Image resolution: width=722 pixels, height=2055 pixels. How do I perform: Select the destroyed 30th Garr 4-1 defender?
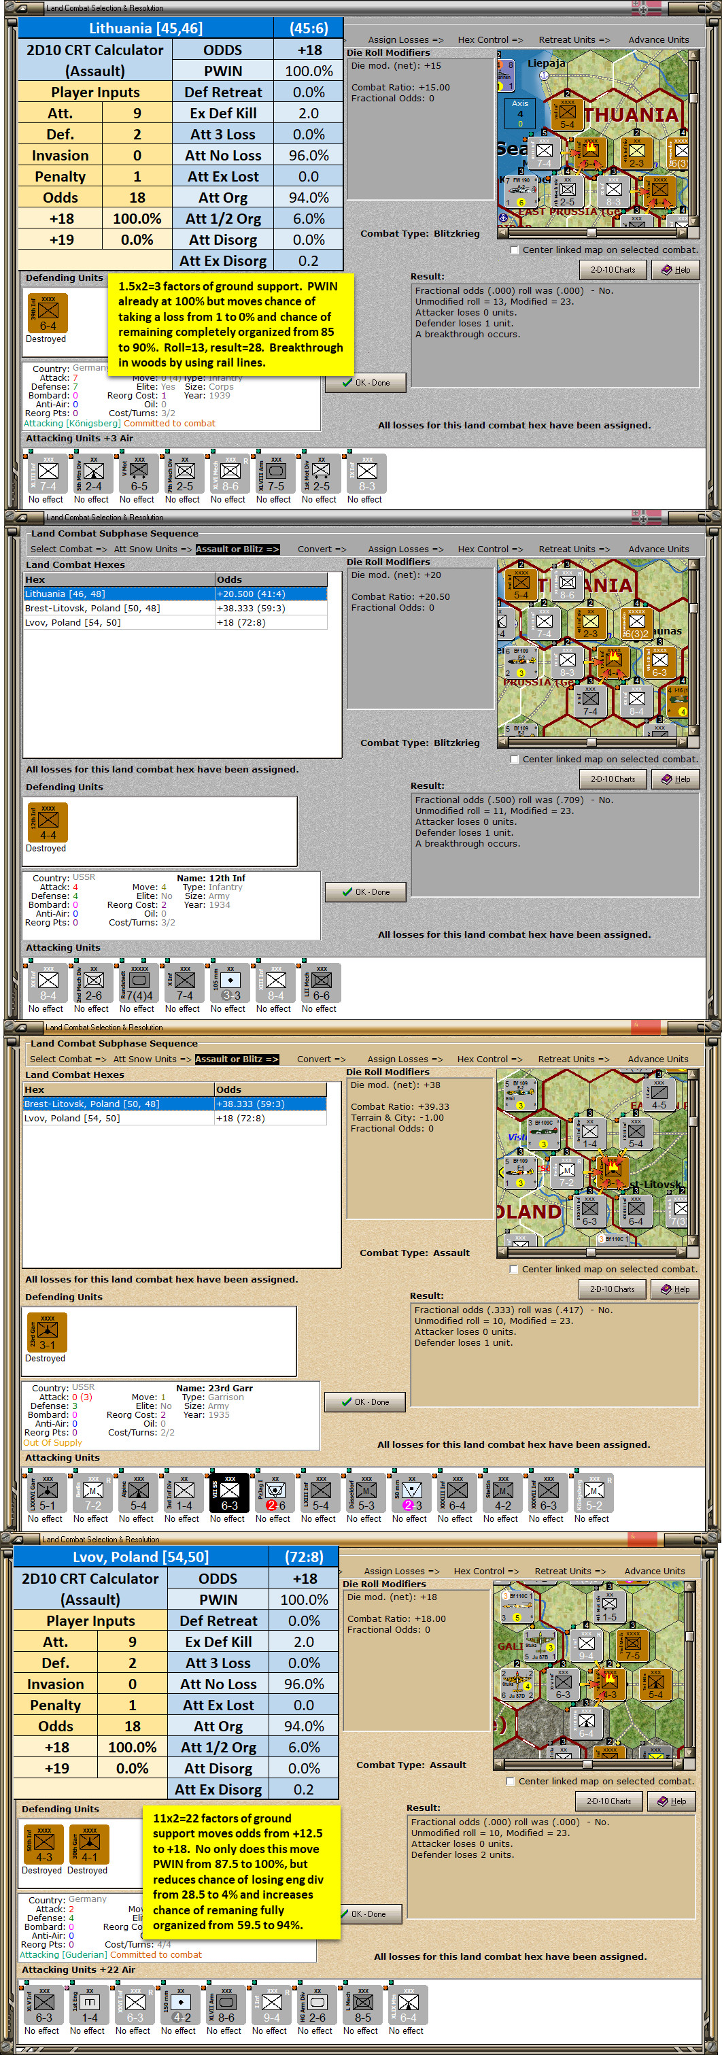88,1844
